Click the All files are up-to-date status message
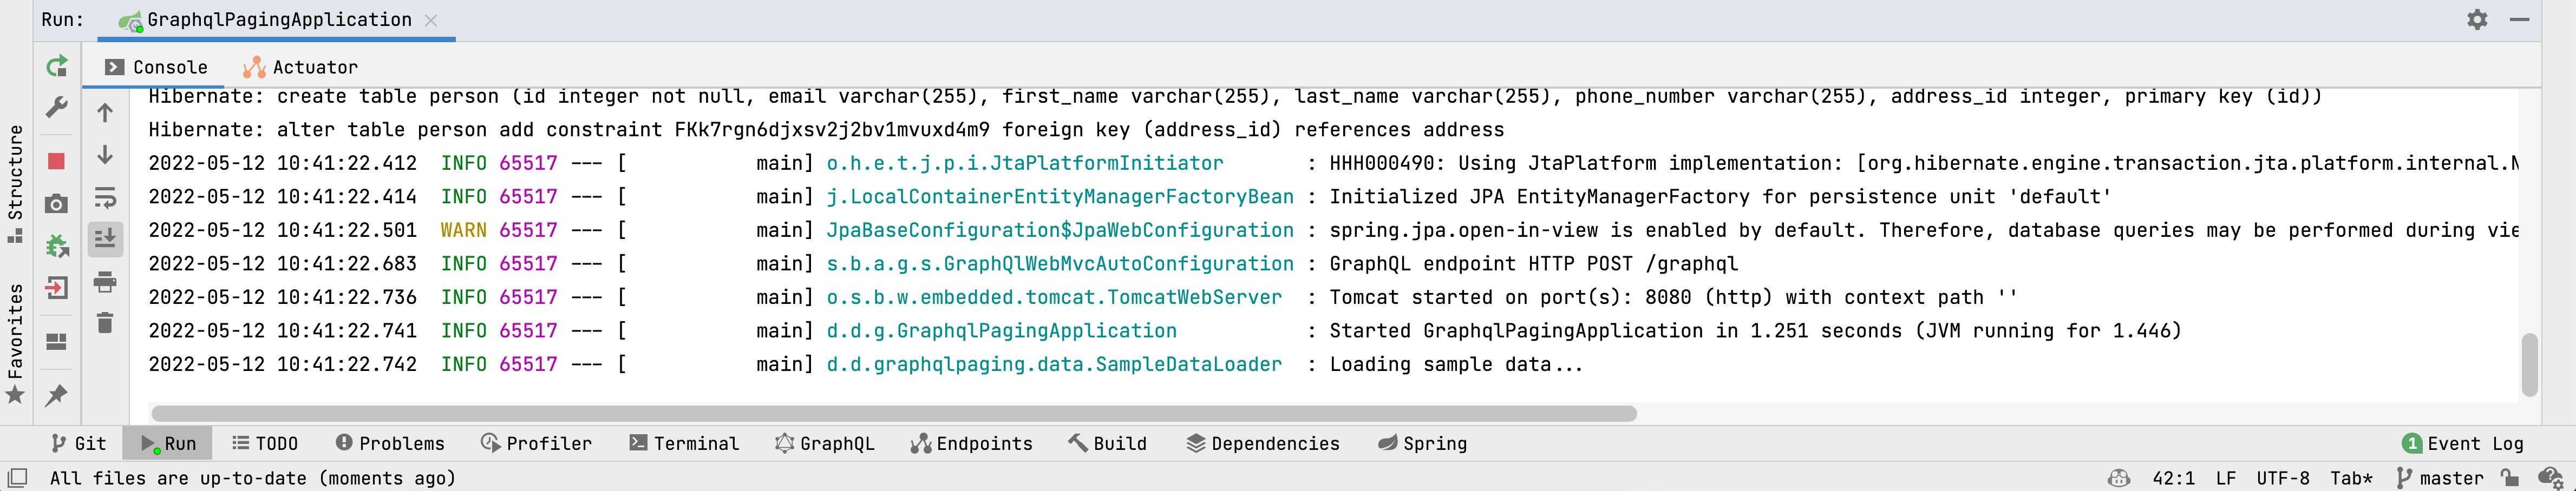Screen dimensions: 2576x491 (x=253, y=478)
